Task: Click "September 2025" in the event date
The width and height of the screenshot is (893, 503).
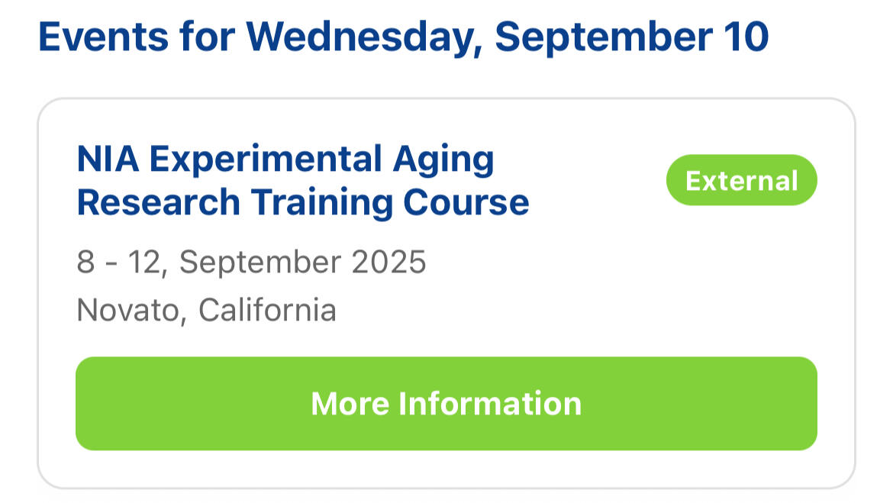Action: 303,263
